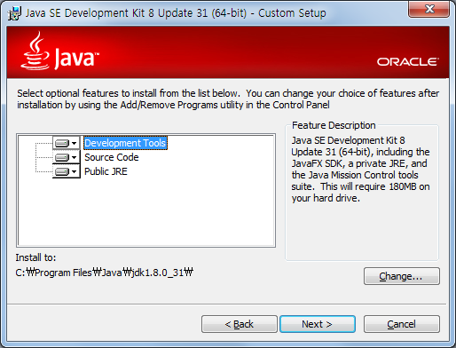The image size is (456, 348).
Task: Go back with the < Back button
Action: pos(240,324)
